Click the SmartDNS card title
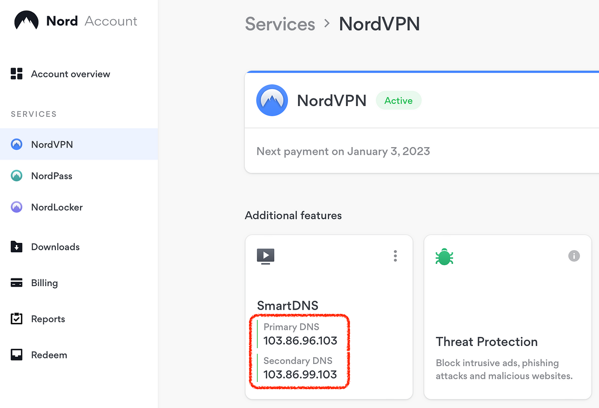The width and height of the screenshot is (599, 408). pos(288,305)
